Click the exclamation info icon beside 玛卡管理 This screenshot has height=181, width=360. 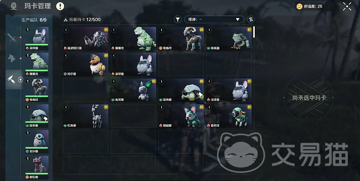[x=60, y=6]
